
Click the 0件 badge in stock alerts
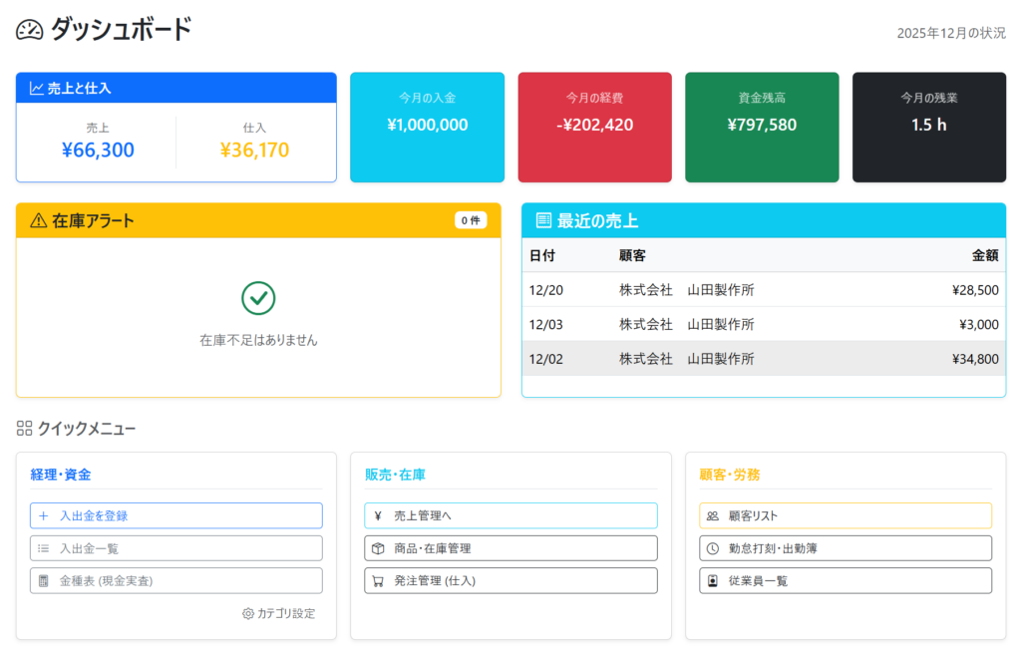471,220
